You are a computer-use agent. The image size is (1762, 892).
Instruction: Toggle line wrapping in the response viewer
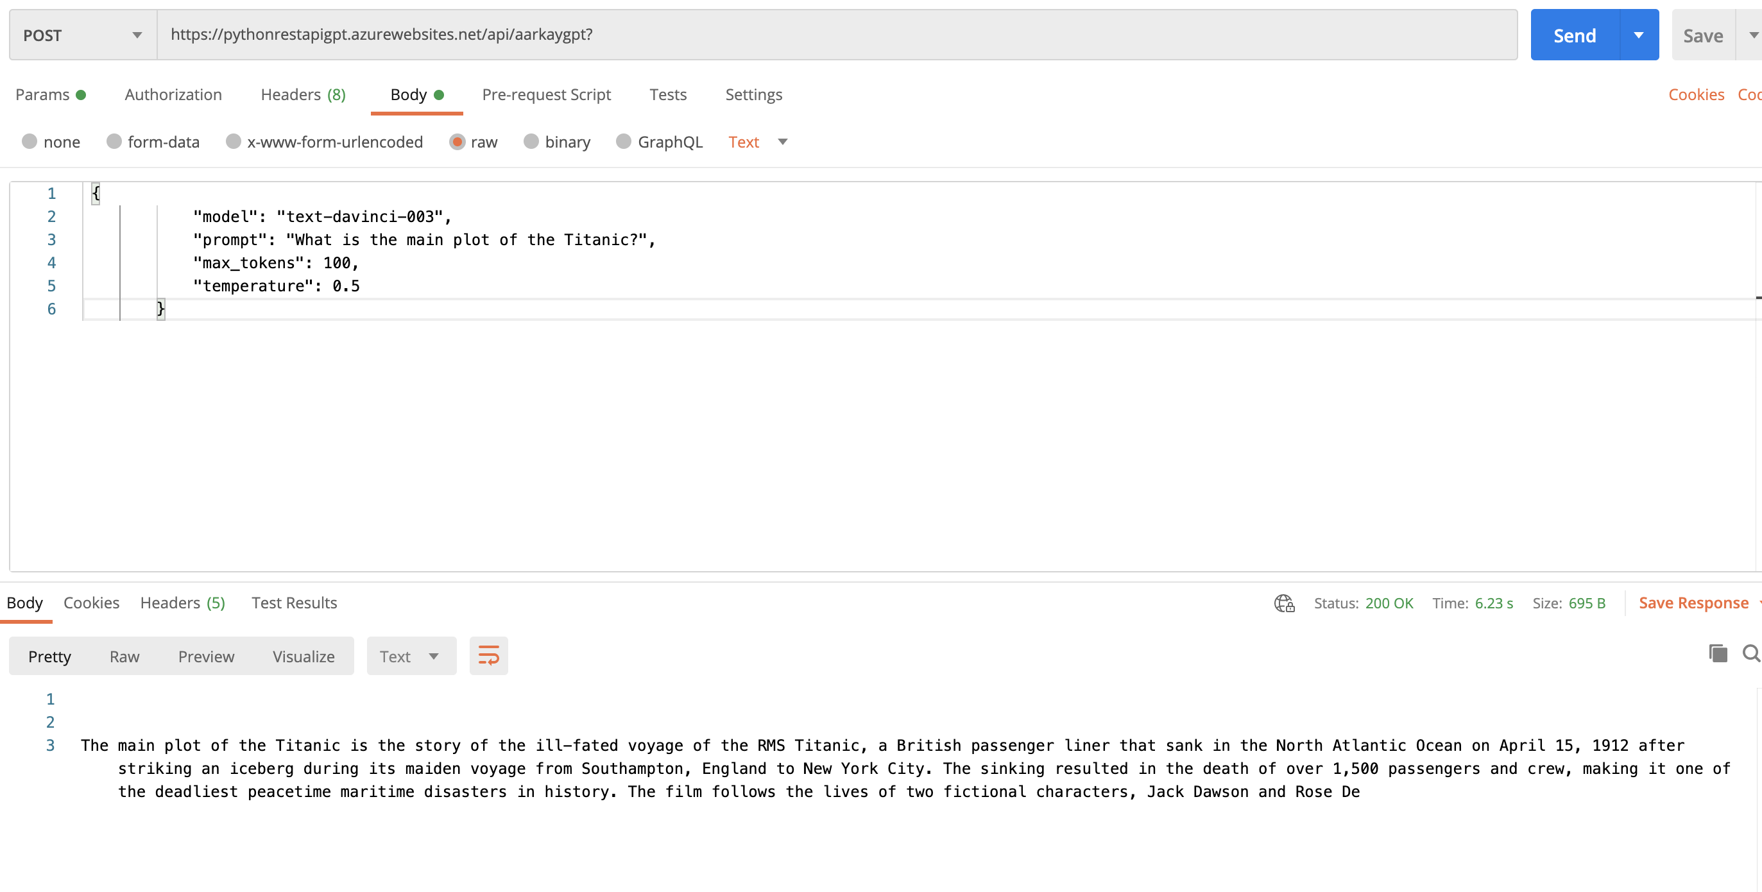[x=488, y=655]
